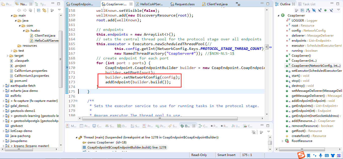The width and height of the screenshot is (343, 159).
Task: Collapse the huabo folder
Action: (x=24, y=31)
